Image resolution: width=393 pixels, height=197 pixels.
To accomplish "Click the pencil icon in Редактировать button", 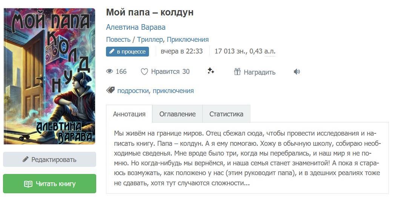I will coord(26,159).
